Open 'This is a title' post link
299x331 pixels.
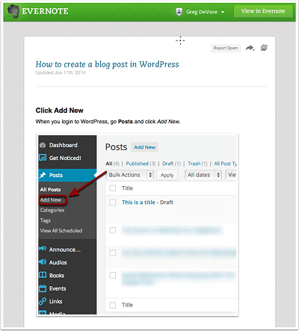tap(138, 202)
